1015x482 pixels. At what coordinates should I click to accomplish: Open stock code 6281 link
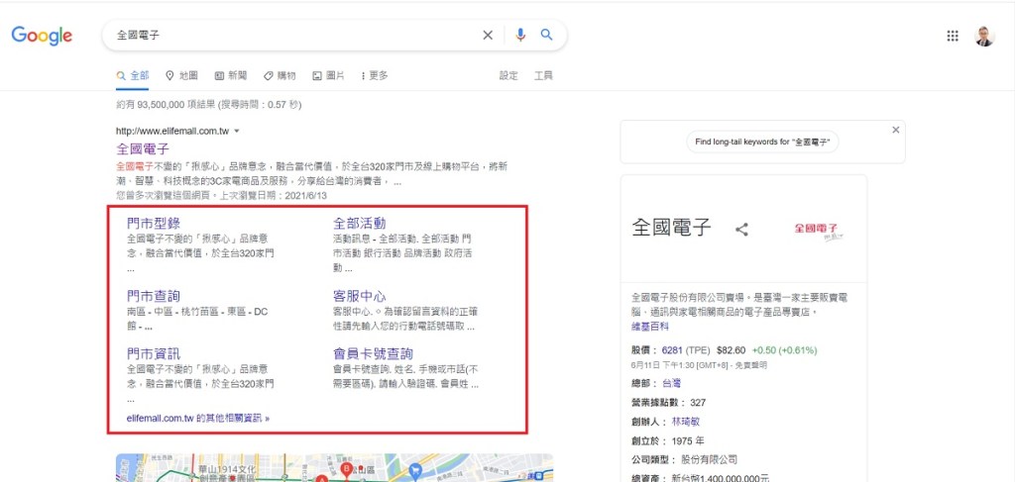[672, 350]
